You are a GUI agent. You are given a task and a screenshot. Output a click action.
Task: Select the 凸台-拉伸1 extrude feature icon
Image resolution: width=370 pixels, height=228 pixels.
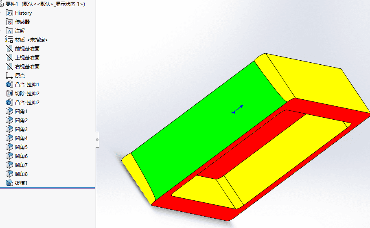click(9, 85)
